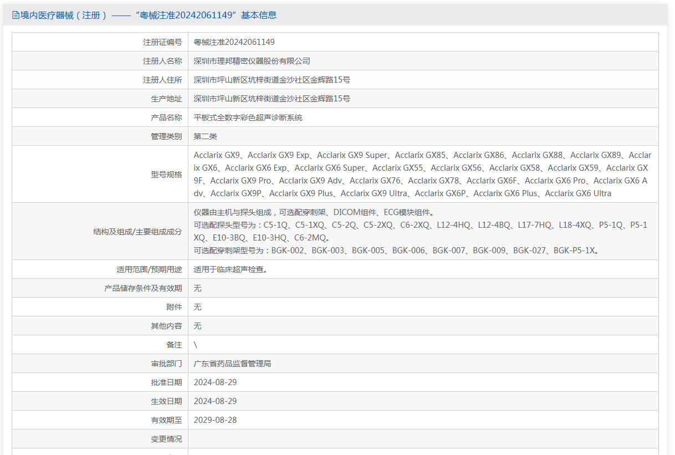
Task: Click company name 深圳市理邦精密仪器股份有限公司
Action: 252,61
